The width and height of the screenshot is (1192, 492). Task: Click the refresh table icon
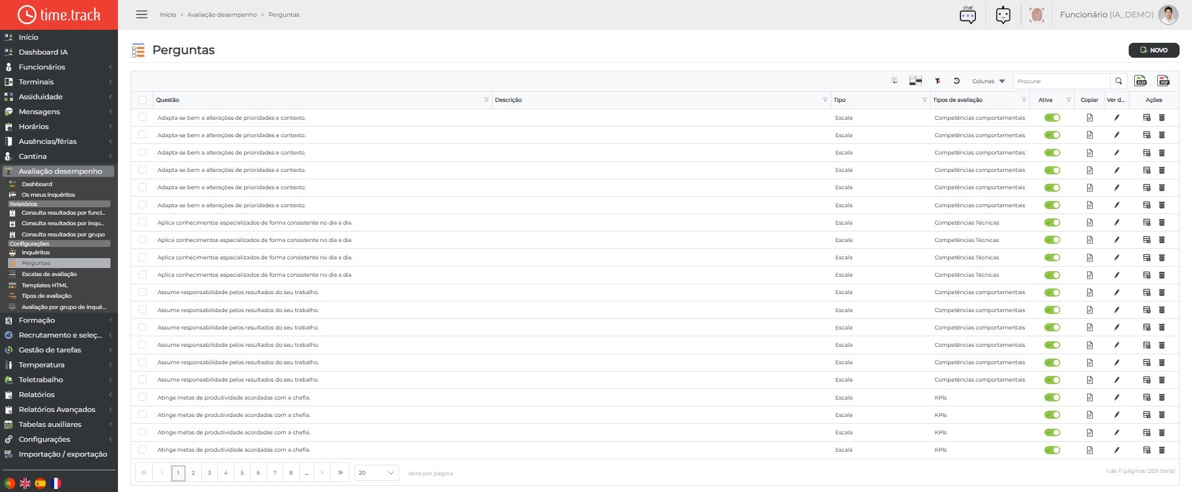coord(957,81)
